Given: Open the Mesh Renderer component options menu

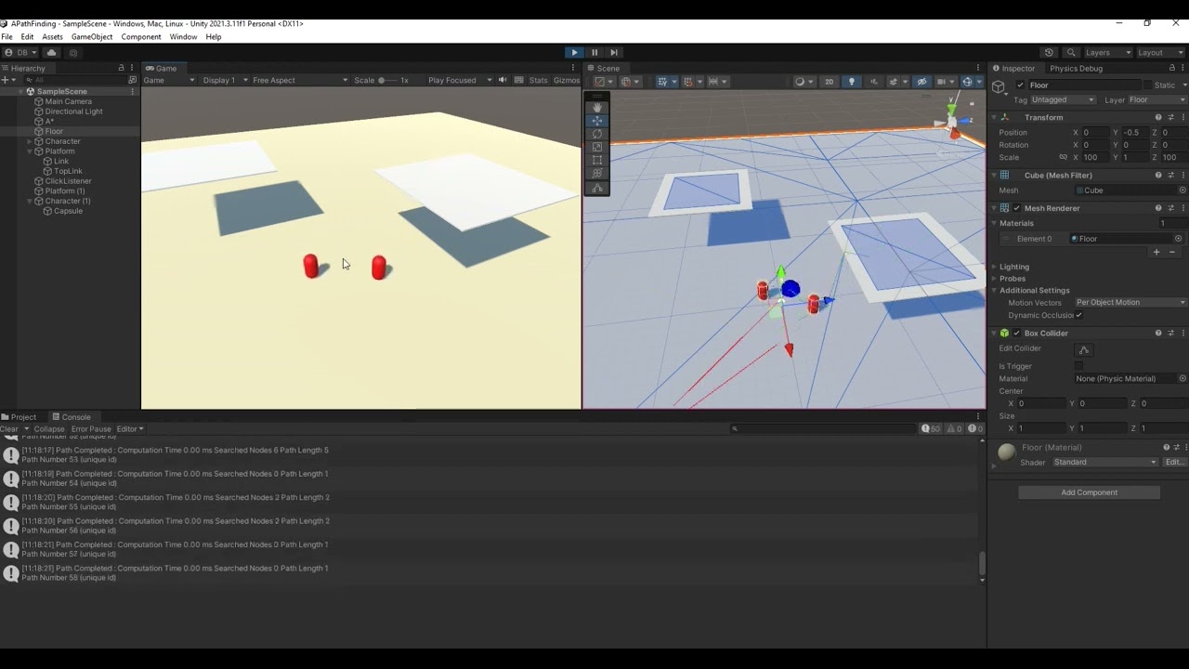Looking at the screenshot, I should pos(1182,208).
